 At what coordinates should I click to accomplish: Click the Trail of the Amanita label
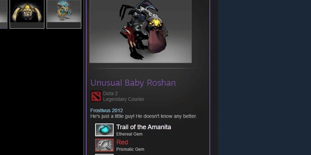coord(143,127)
